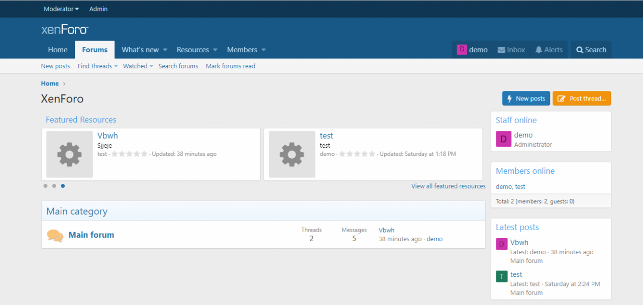Screen dimensions: 643x305
Task: Open the Inbox envelope icon
Action: pos(501,50)
